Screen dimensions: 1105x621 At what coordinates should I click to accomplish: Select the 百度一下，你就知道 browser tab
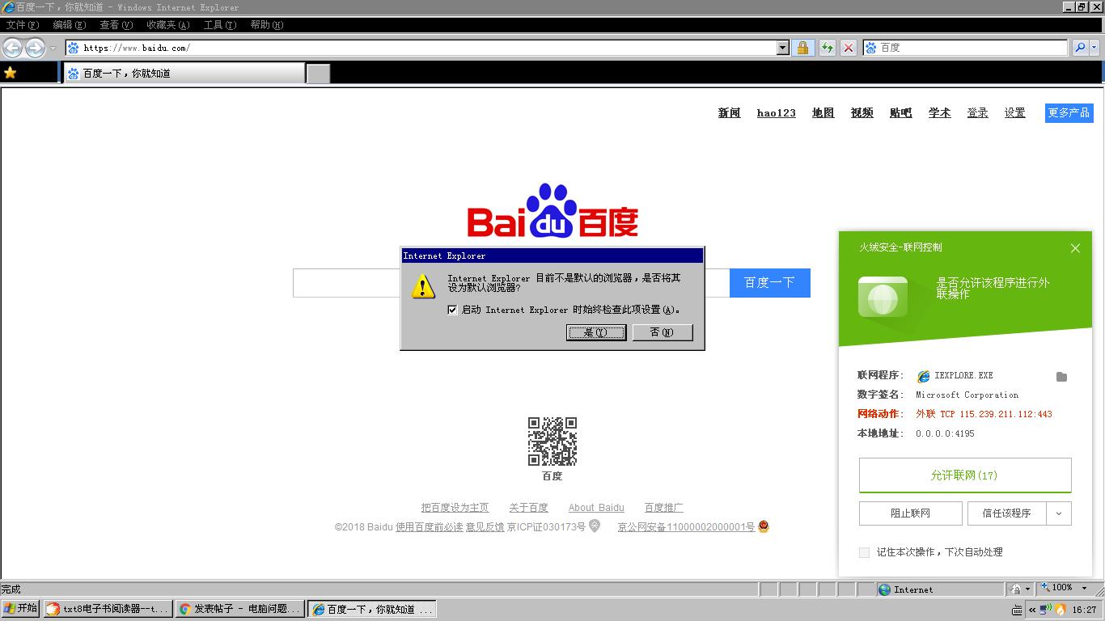pos(184,73)
